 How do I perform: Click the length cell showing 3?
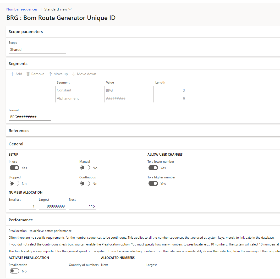[170, 90]
